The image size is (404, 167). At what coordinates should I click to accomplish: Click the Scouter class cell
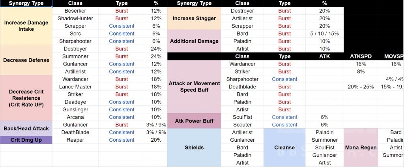(x=242, y=125)
